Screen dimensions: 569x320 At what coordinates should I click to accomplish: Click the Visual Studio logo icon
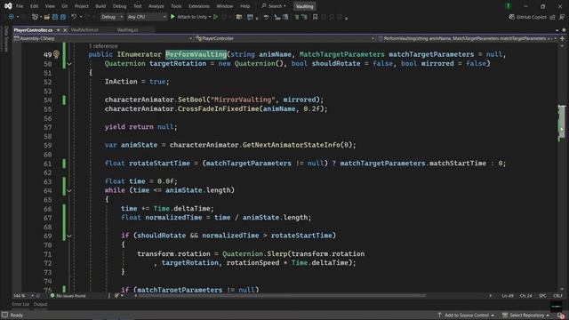click(8, 6)
